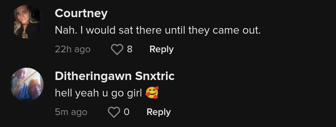This screenshot has height=127, width=336.
Task: Click the 22h ago timestamp
Action: pos(73,49)
